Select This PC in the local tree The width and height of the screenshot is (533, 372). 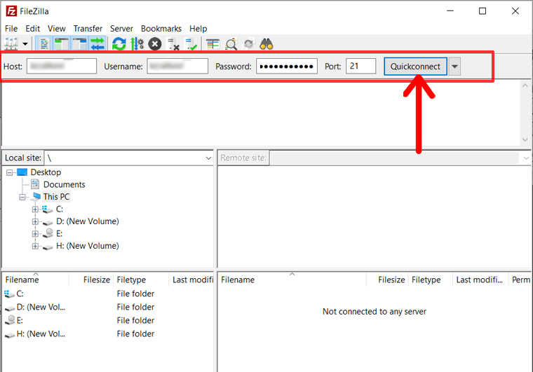56,197
